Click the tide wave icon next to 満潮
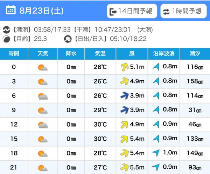Screen dimensions: 210x174 6,30
